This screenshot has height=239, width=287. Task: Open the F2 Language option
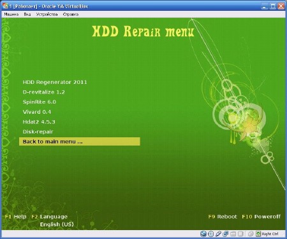tap(49, 217)
